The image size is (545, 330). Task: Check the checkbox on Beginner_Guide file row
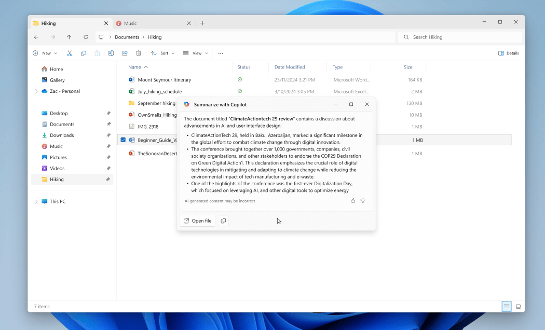(123, 140)
